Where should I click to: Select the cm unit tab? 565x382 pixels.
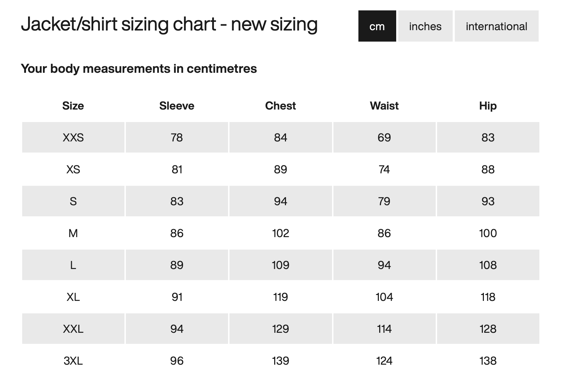(x=377, y=26)
